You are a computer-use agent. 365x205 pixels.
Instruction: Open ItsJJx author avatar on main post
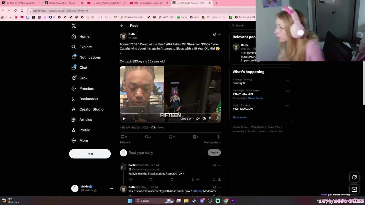click(x=123, y=36)
